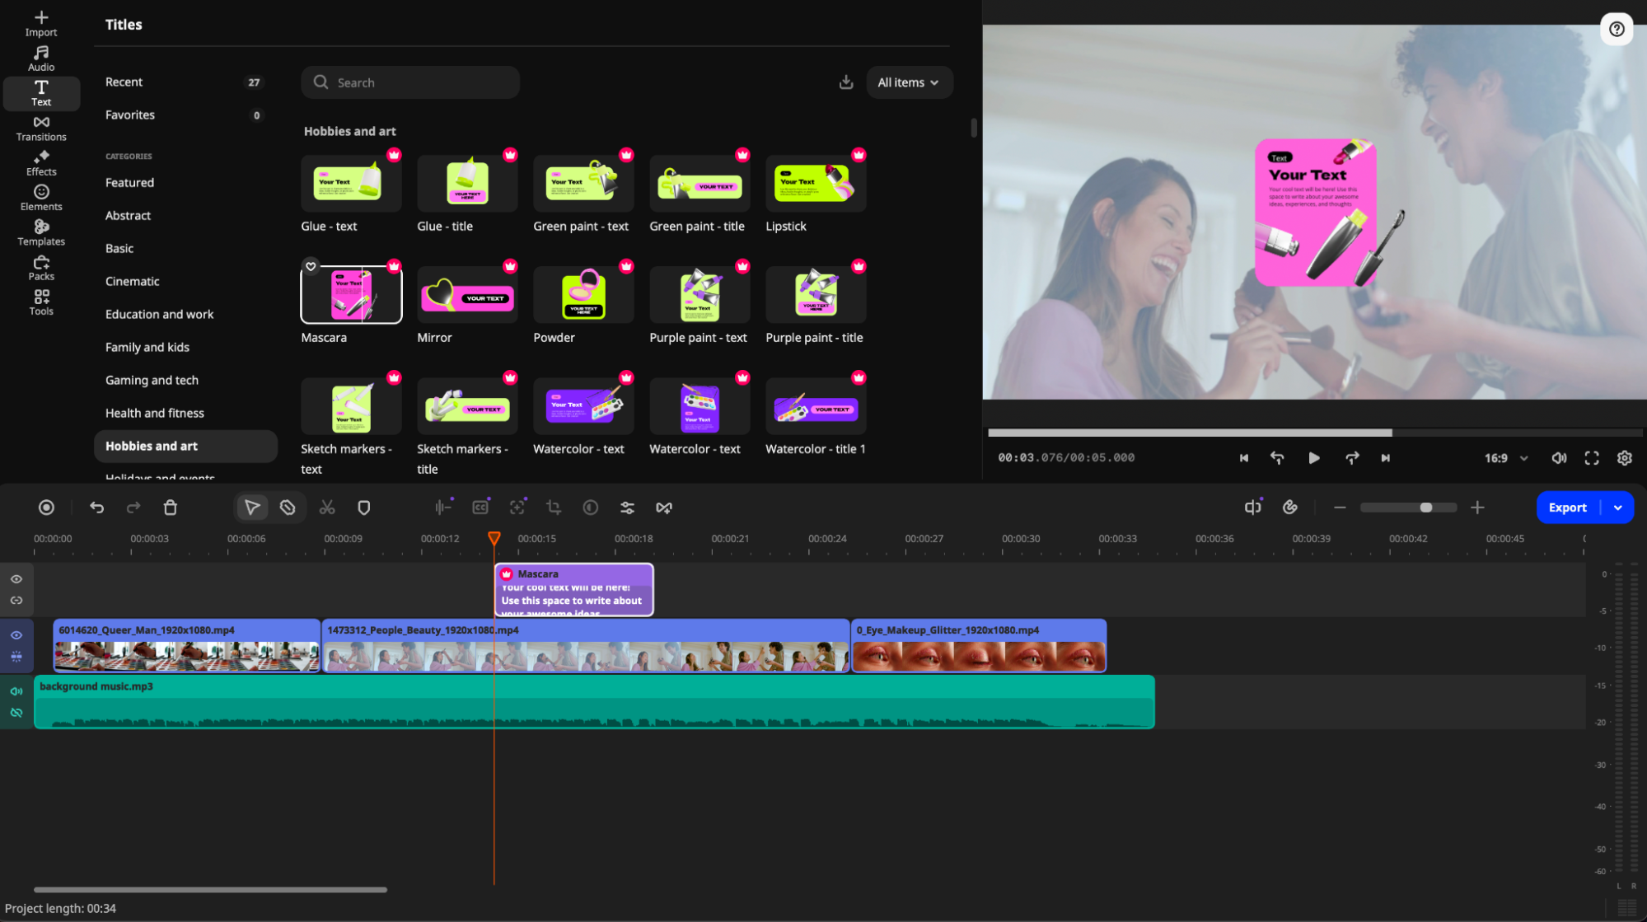Click the Export button
1647x922 pixels.
pyautogui.click(x=1567, y=508)
